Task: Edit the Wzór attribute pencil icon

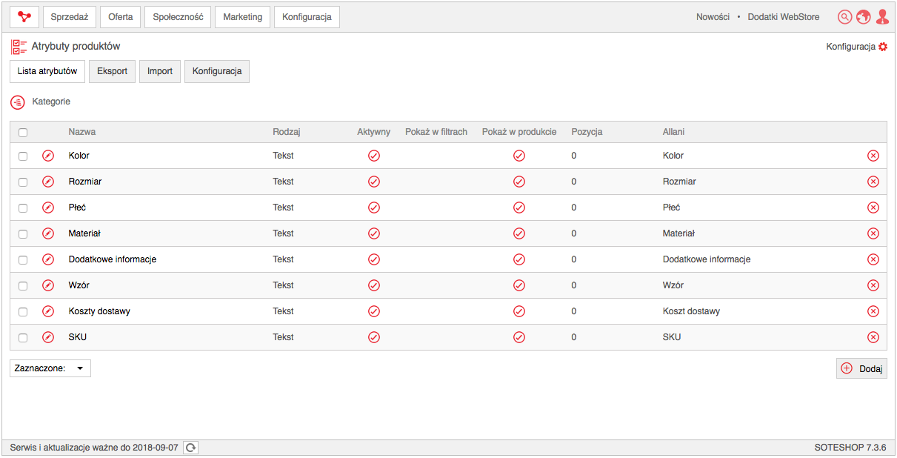Action: (48, 285)
